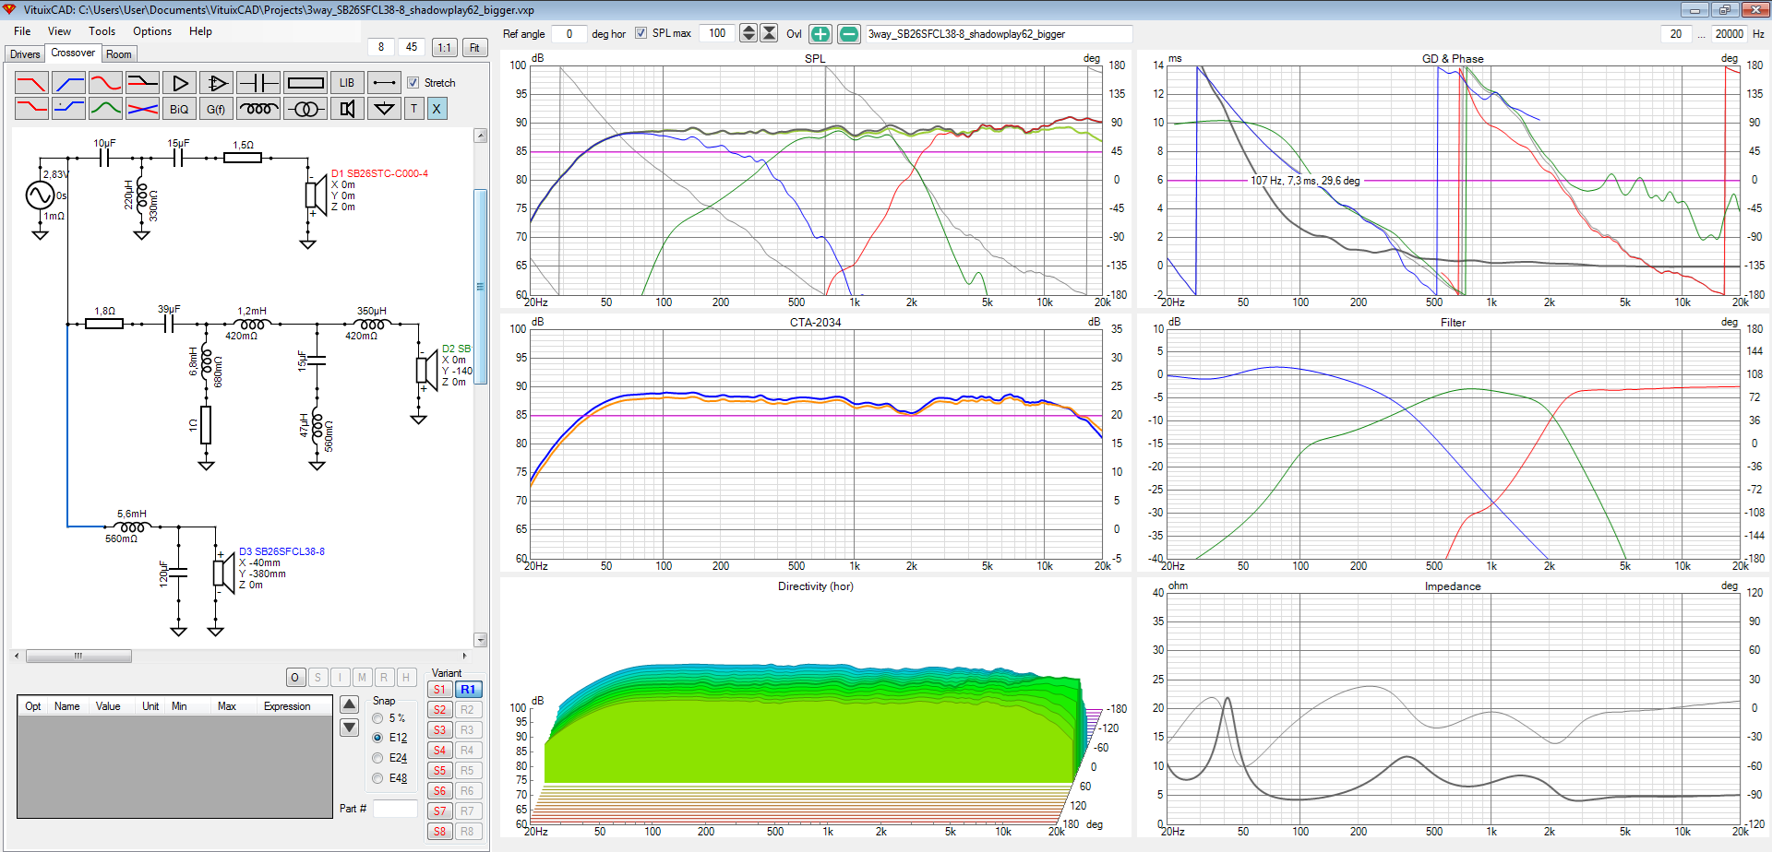Image resolution: width=1772 pixels, height=852 pixels.
Task: Click the 1:1 zoom button
Action: [445, 47]
